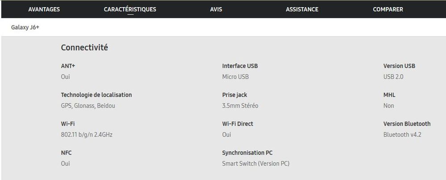Click the ANT+ specification label
Viewport: 446px width, 180px height.
click(x=68, y=66)
